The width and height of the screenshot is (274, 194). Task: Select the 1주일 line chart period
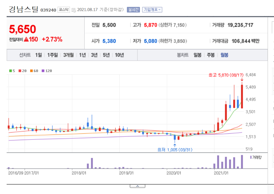click(53, 55)
